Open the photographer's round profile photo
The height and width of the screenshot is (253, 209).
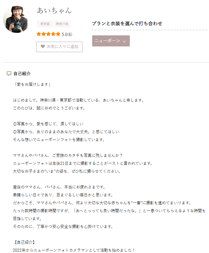(x=17, y=19)
